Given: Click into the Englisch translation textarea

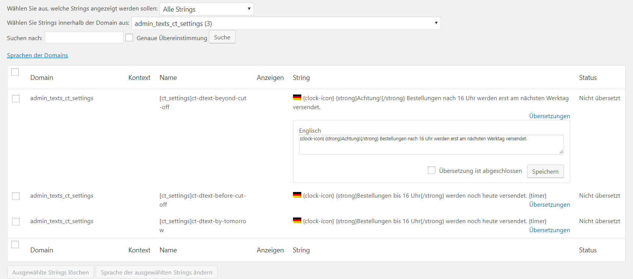Looking at the screenshot, I should click(x=431, y=145).
